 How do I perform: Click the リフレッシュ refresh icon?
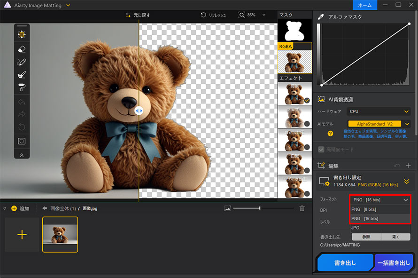(x=203, y=15)
